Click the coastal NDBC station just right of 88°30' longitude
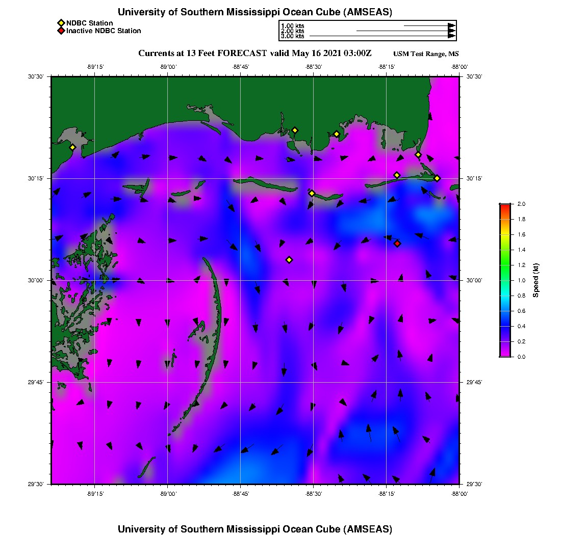 [336, 135]
